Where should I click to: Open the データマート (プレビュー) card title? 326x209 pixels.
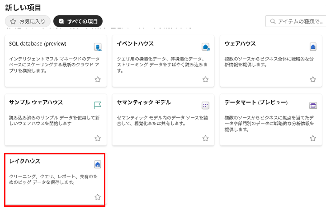click(x=256, y=102)
